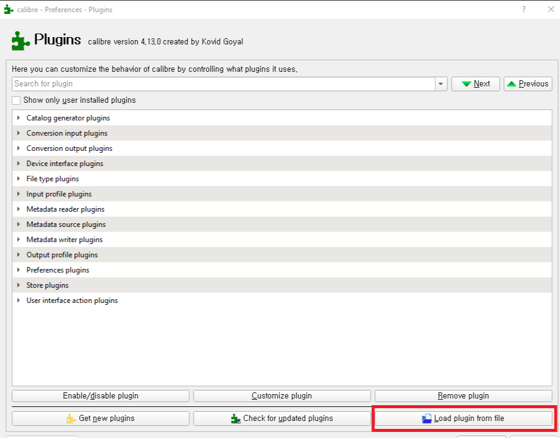Select the Metadata reader plugins row label
The width and height of the screenshot is (560, 438).
(65, 209)
